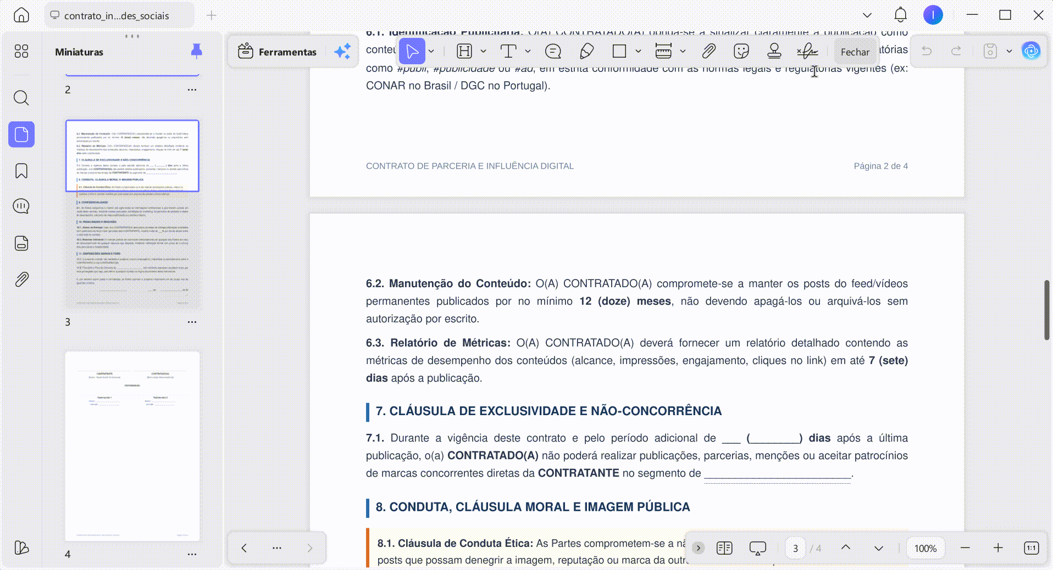Select page 3 thumbnail
1053x570 pixels.
132,214
